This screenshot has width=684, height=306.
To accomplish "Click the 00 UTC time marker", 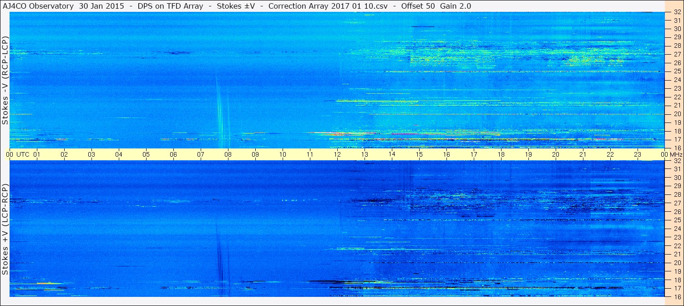I will pos(18,154).
